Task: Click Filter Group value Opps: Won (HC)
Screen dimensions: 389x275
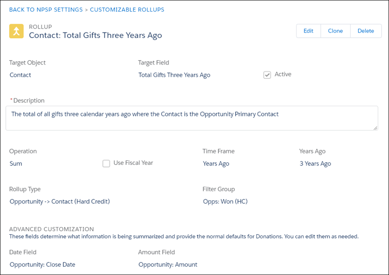Action: pos(225,201)
